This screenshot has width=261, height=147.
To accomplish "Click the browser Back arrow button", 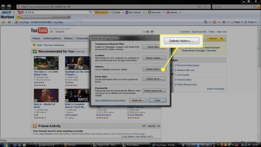I will (x=3, y=7).
